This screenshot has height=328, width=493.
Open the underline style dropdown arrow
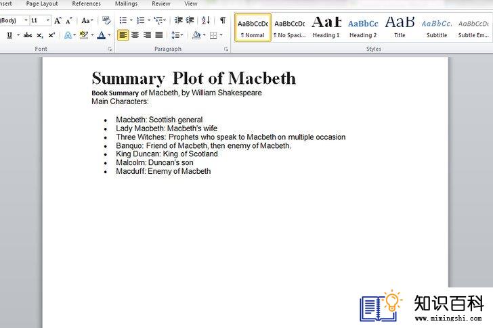pos(18,35)
